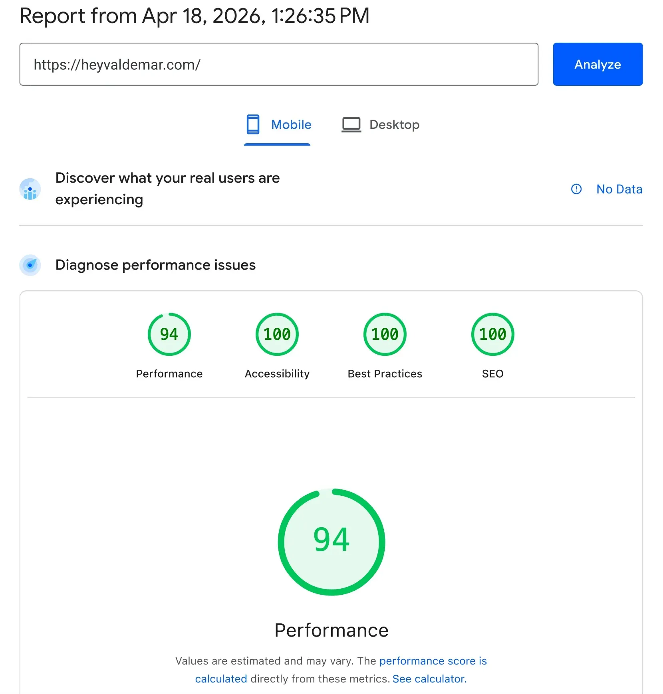Click the info icon next to No Data
Viewport: 663px width, 694px height.
click(x=576, y=189)
